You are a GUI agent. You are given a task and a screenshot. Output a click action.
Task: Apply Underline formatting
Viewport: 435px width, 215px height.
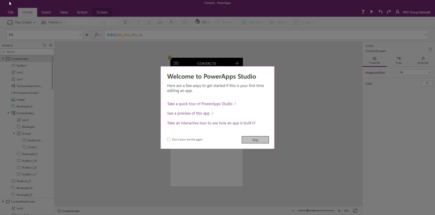[149, 23]
